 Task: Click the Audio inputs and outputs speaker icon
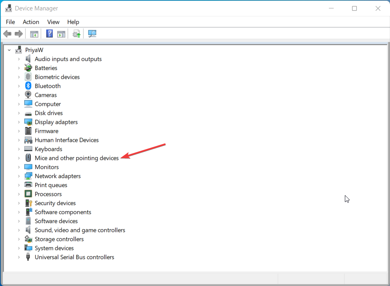[x=28, y=59]
